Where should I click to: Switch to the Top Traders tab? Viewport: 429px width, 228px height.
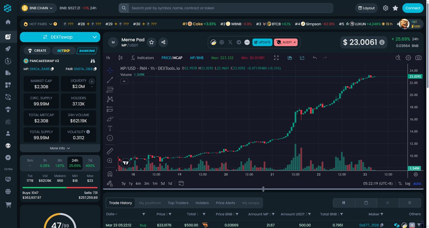tap(178, 203)
